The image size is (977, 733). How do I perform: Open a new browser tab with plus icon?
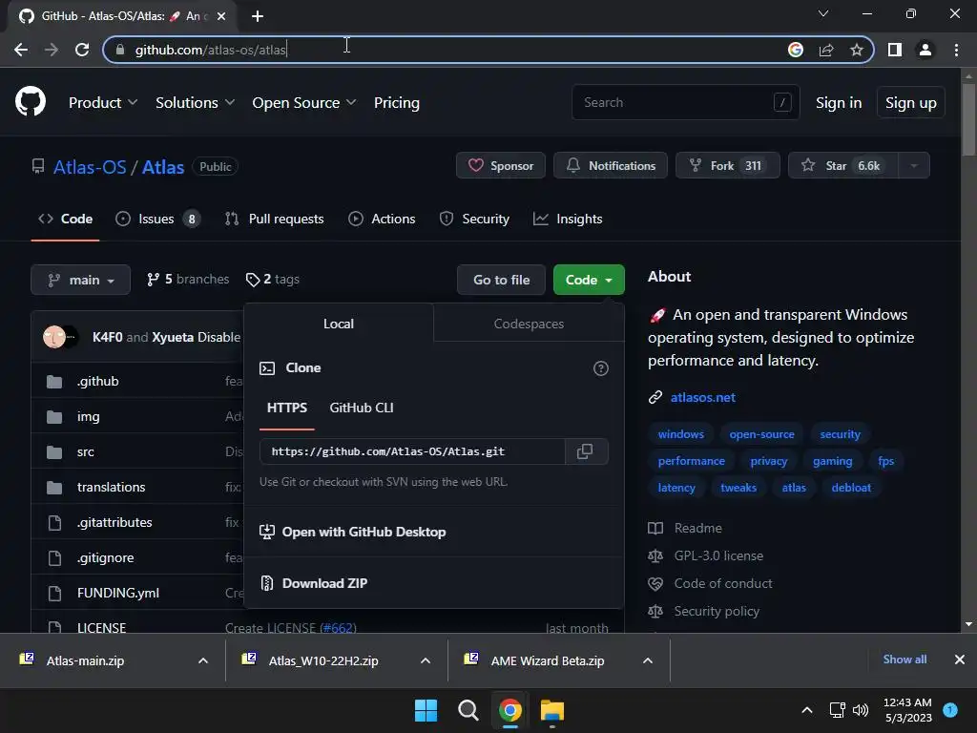pos(258,16)
